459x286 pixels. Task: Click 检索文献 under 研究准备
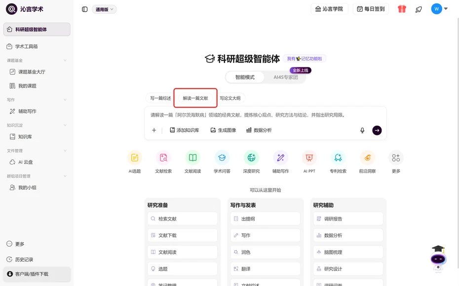(x=183, y=219)
